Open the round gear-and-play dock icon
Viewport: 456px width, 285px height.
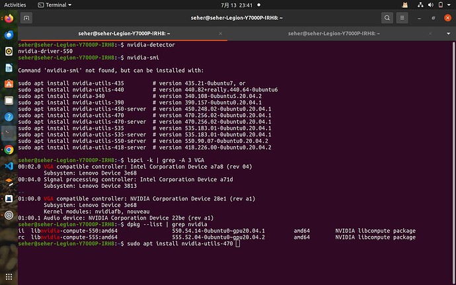9,215
